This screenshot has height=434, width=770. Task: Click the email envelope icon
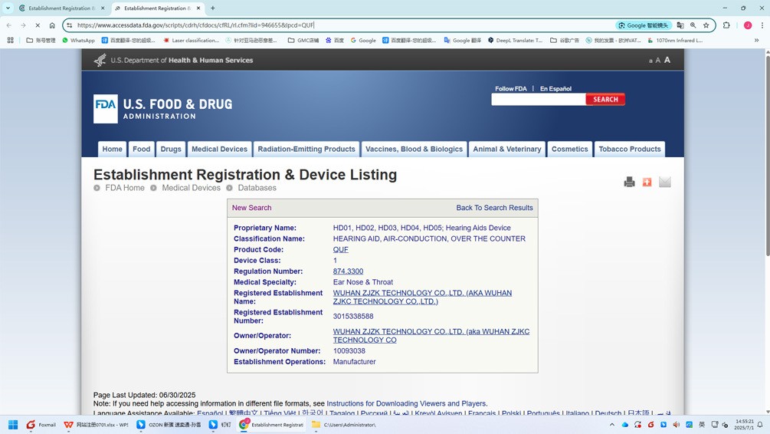coord(665,182)
